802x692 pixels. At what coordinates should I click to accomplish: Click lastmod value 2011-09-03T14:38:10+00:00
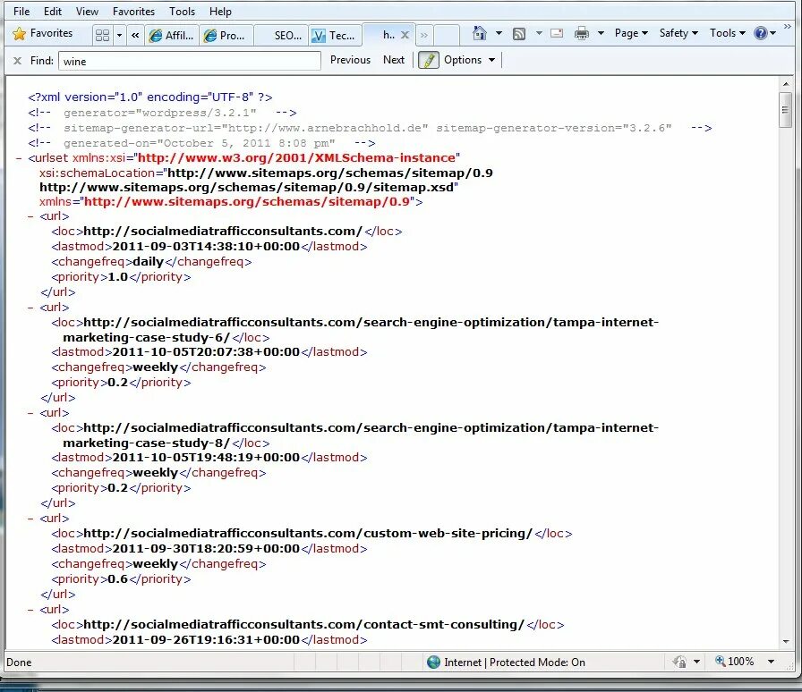coord(206,247)
